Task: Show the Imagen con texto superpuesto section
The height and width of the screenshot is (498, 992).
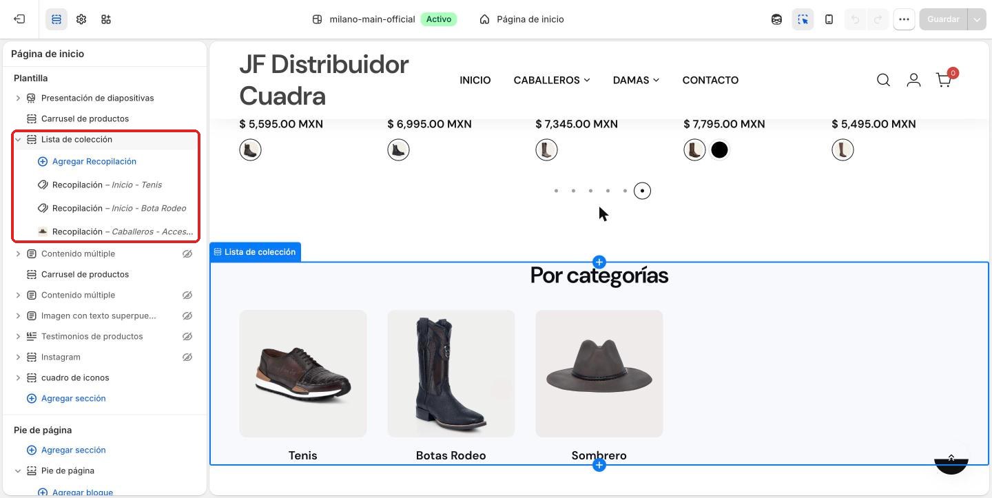Action: (x=187, y=315)
